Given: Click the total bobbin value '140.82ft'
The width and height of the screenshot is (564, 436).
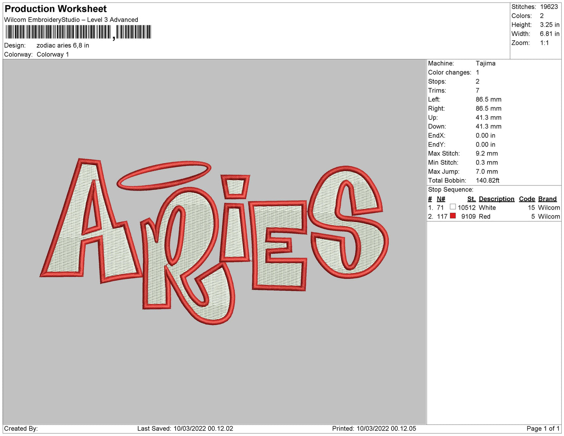Looking at the screenshot, I should coord(487,180).
